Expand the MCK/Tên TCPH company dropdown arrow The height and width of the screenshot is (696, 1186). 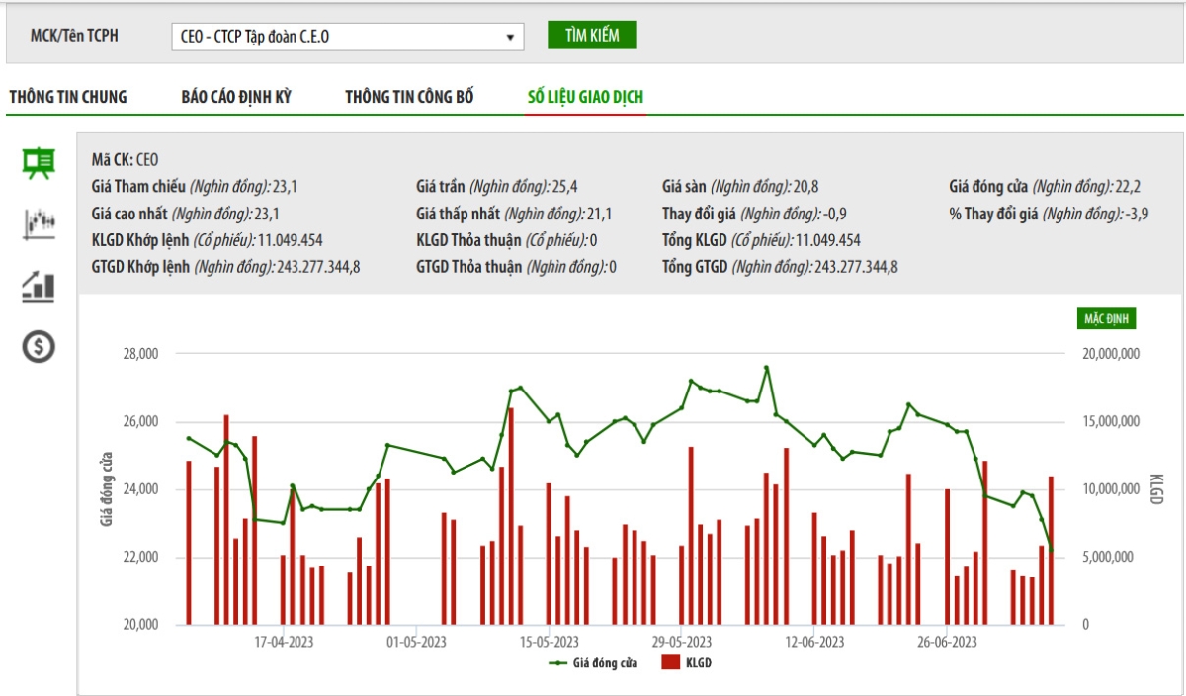510,38
